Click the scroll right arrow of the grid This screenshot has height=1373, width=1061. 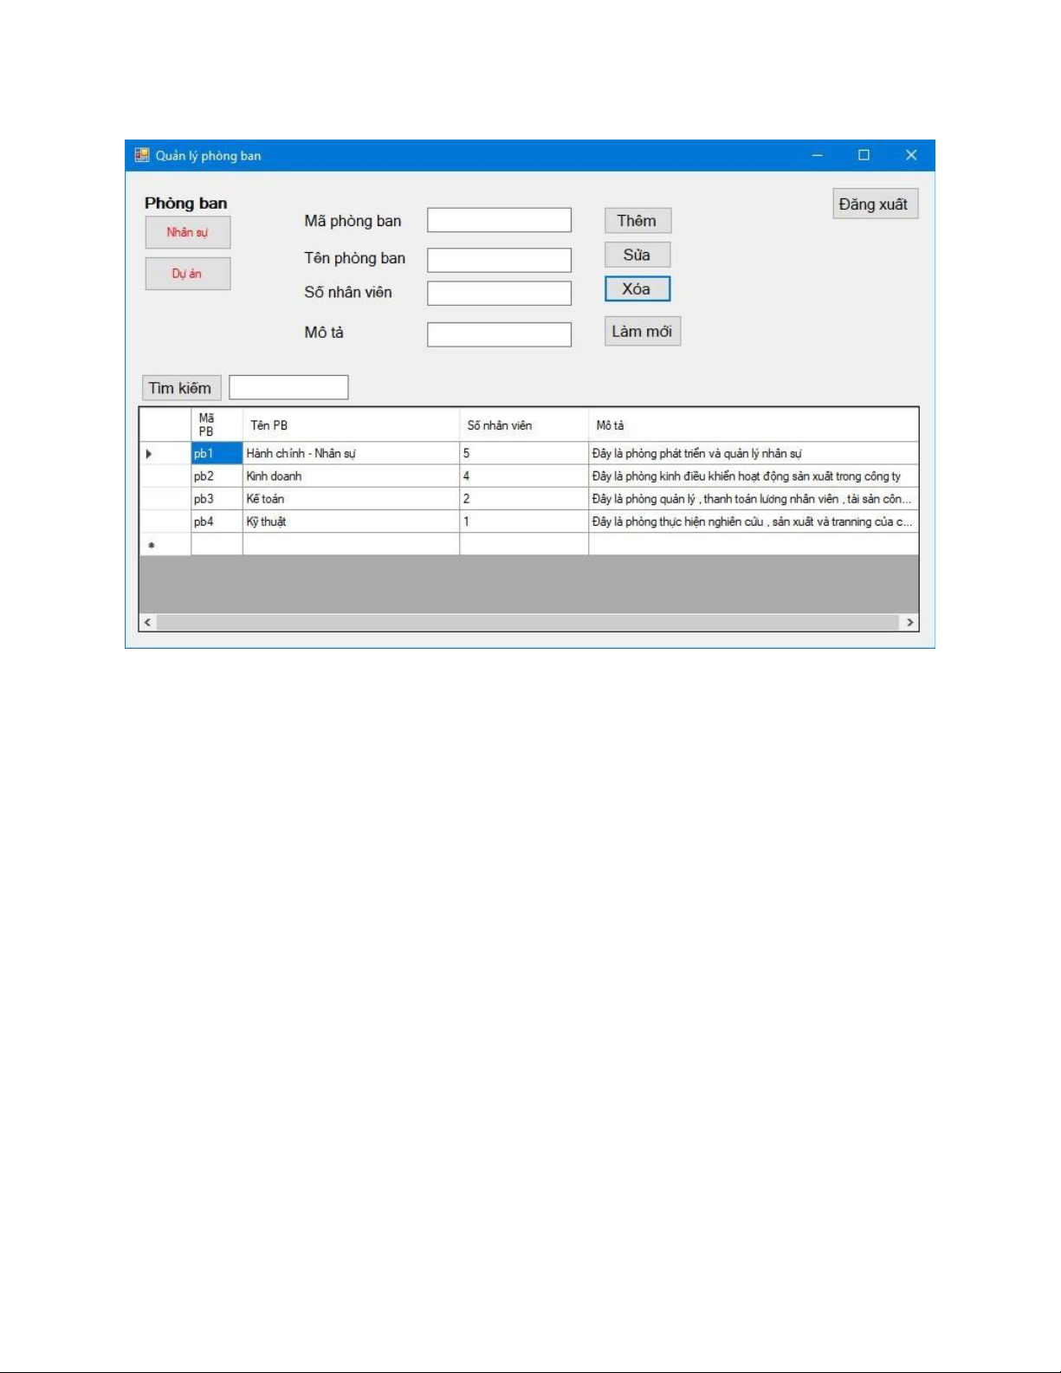(x=909, y=623)
